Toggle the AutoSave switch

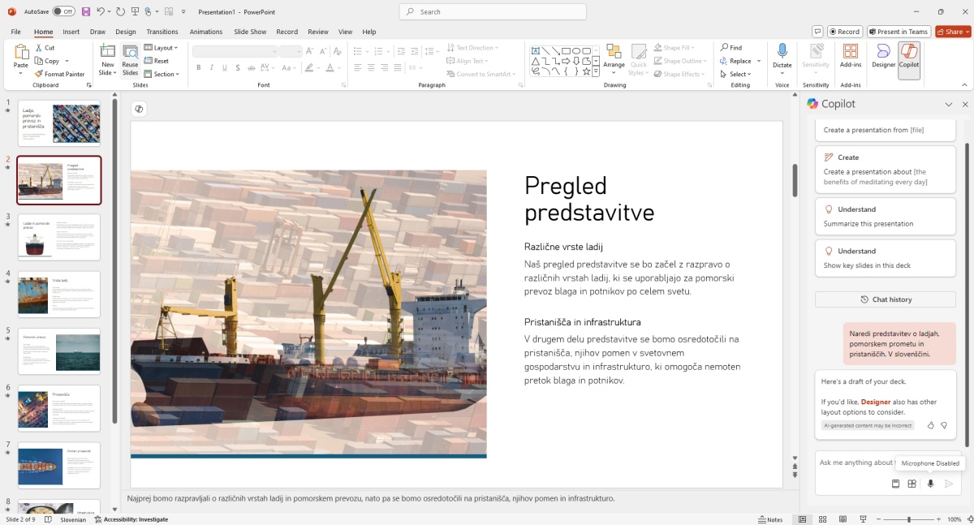coord(63,11)
